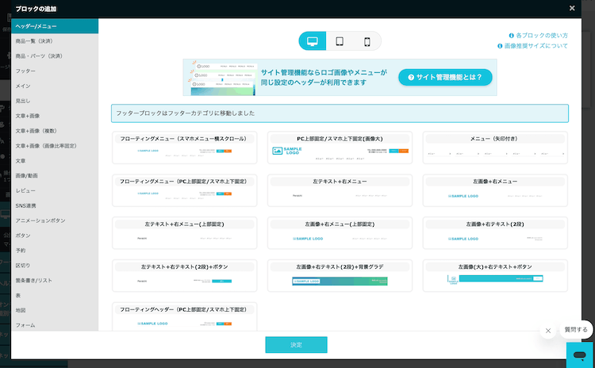Click the 決定 button
Viewport: 595px width, 368px height.
click(x=297, y=344)
